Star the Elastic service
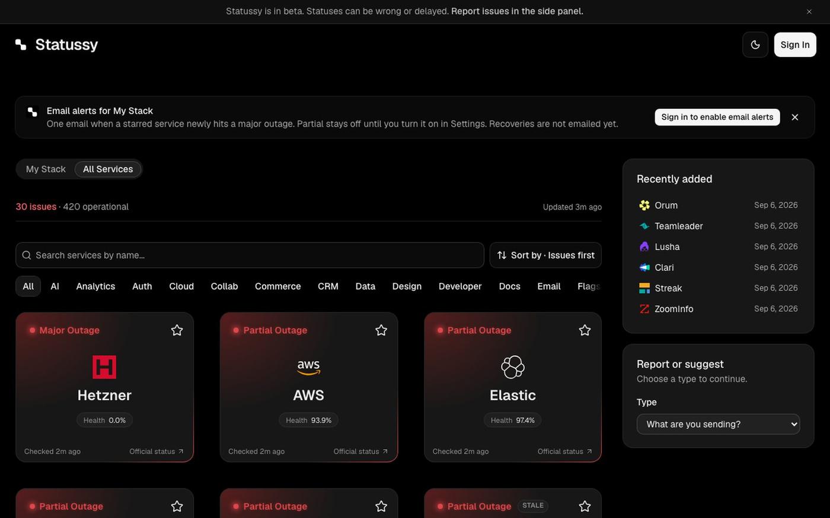Image resolution: width=830 pixels, height=518 pixels. point(585,330)
